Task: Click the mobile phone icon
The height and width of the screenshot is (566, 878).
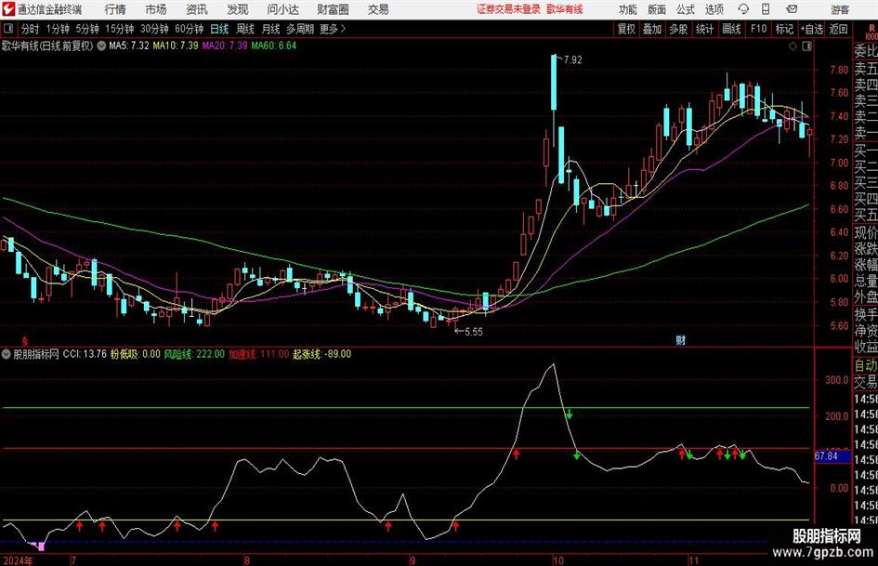Action: [x=766, y=9]
